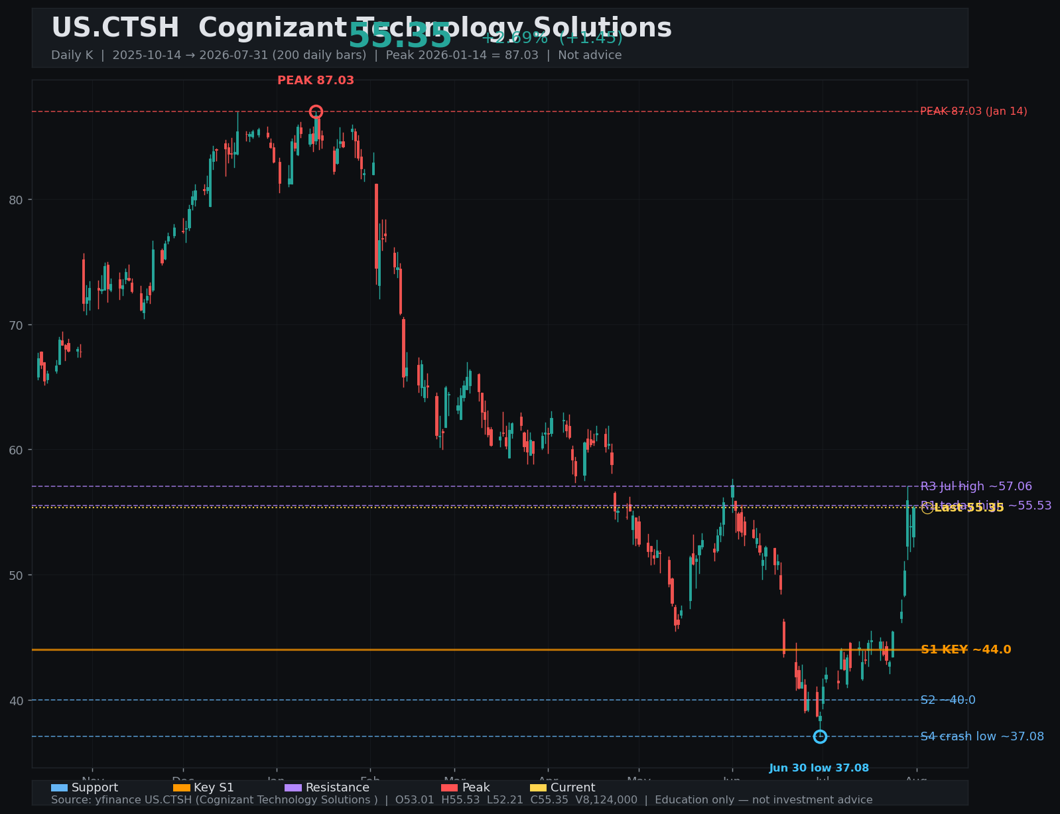This screenshot has height=814, width=1060.
Task: Click the "Support" legend label
Action: [95, 787]
